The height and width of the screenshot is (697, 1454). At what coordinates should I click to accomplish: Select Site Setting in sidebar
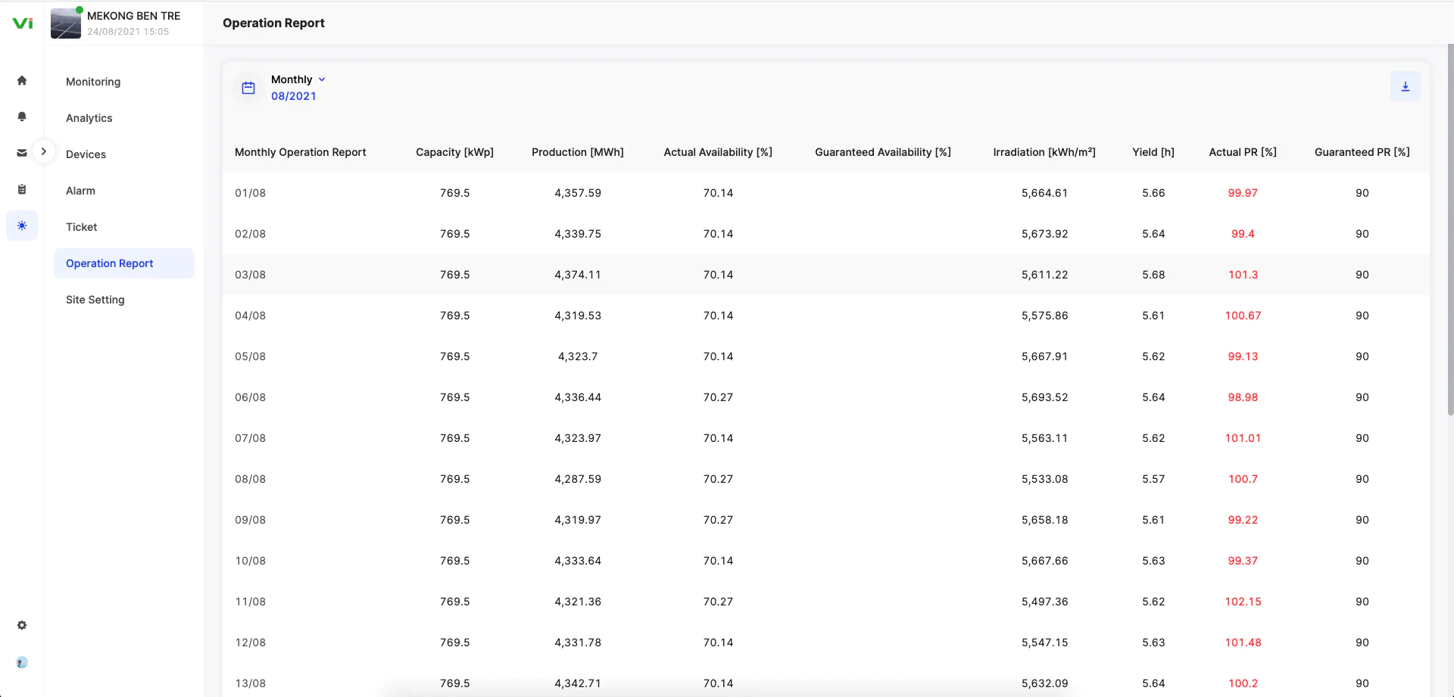(95, 300)
